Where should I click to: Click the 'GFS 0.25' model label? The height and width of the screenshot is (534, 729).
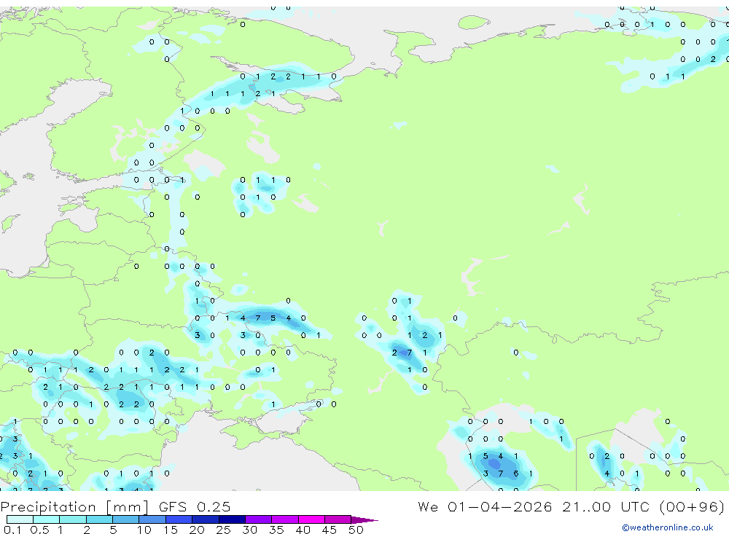click(x=195, y=506)
